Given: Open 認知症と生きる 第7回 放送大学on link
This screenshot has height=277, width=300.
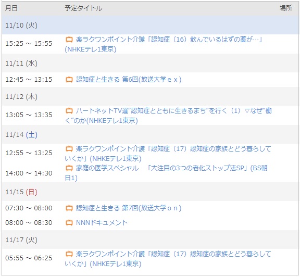Looking at the screenshot, I should coord(129,208).
